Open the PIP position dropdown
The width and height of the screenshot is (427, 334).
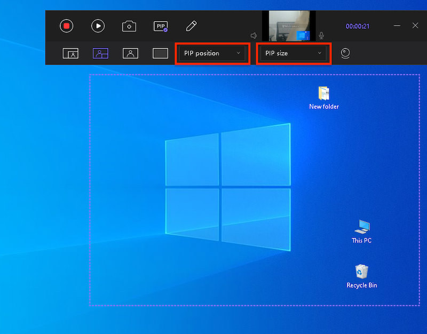[212, 53]
